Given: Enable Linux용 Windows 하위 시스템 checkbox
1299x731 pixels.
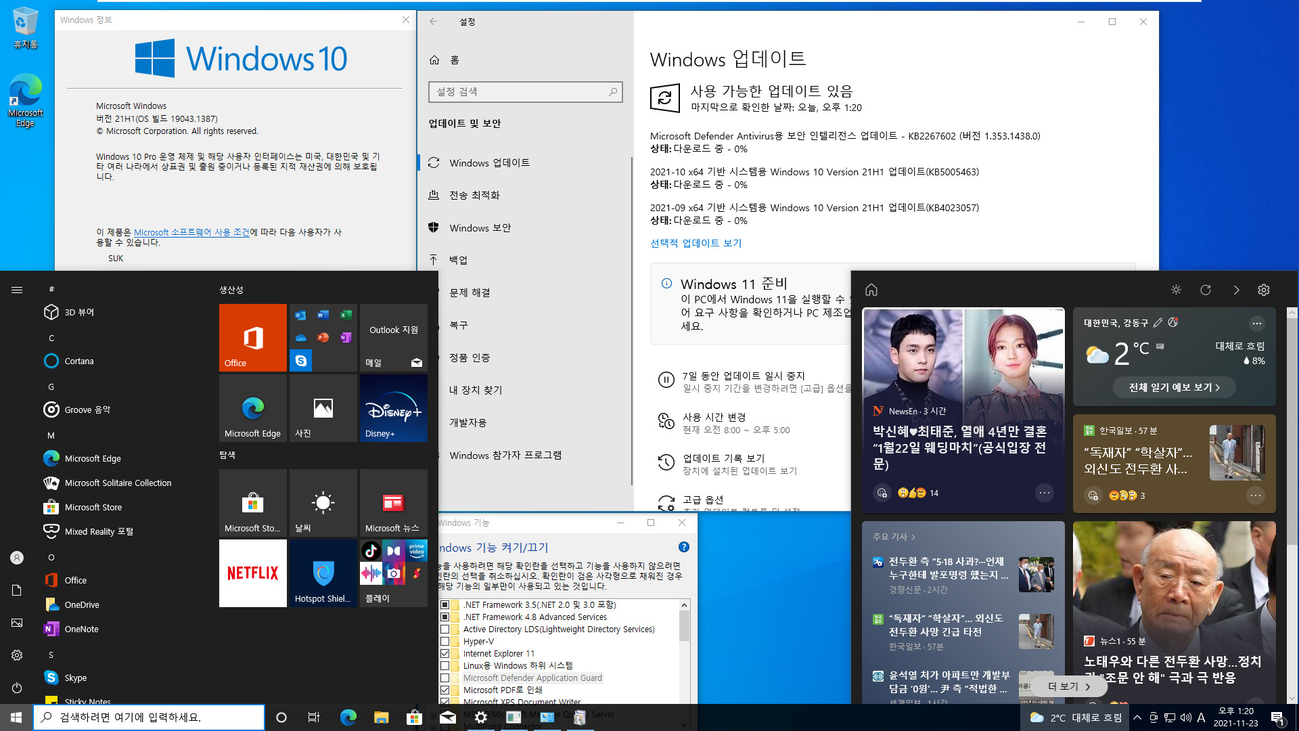Looking at the screenshot, I should [x=445, y=665].
